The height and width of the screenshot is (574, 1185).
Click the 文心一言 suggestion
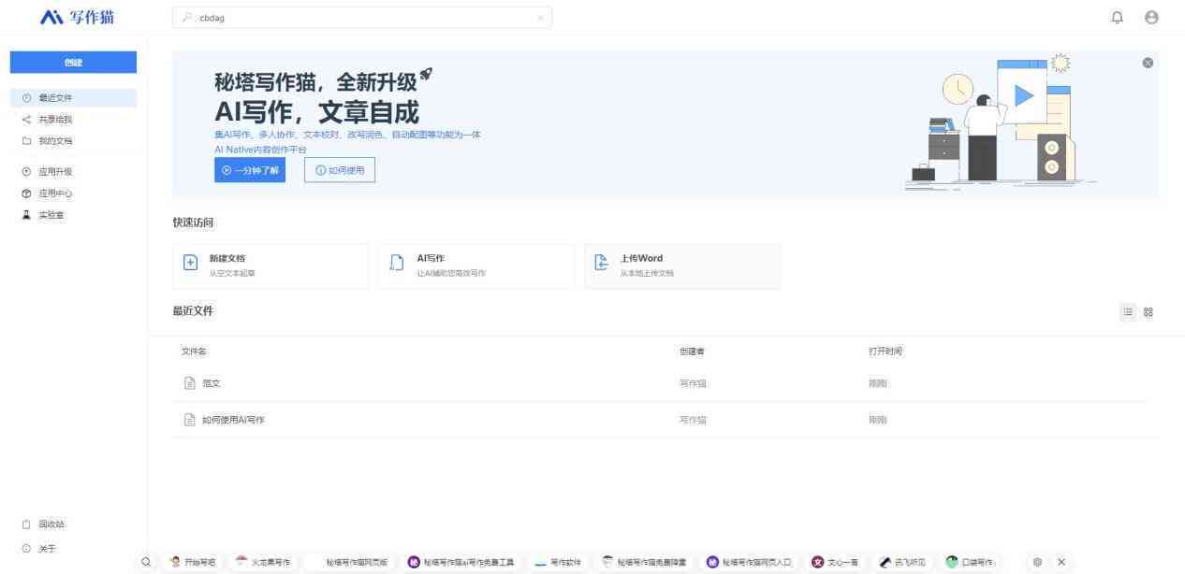pyautogui.click(x=836, y=562)
